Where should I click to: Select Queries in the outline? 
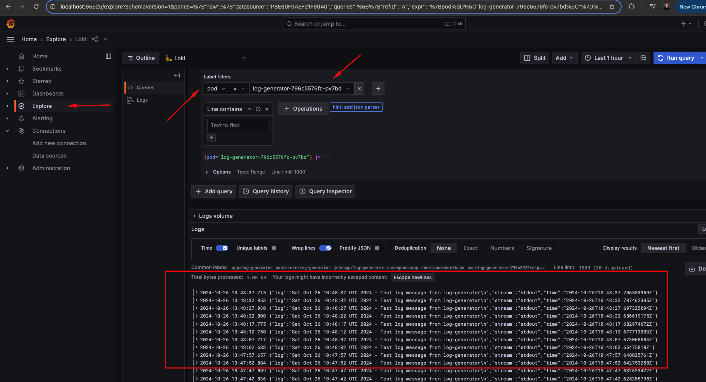154,88
